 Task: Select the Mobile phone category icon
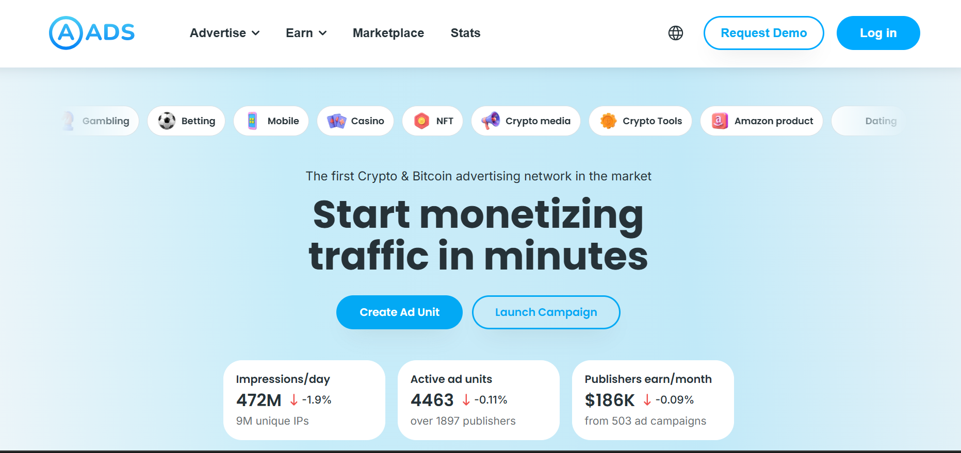[x=252, y=121]
